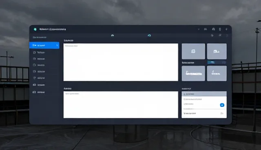
Task: Click the blue square button in the bottom-right panel
Action: point(222,105)
